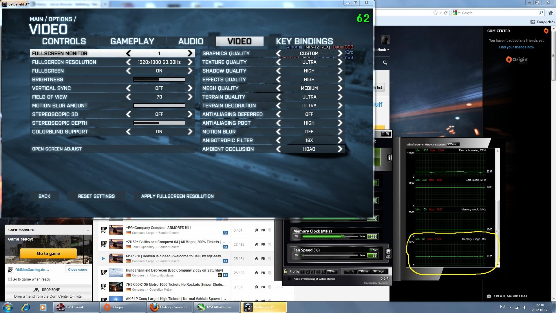
Task: Toggle Antialiasing Deferred with right arrow
Action: click(340, 114)
